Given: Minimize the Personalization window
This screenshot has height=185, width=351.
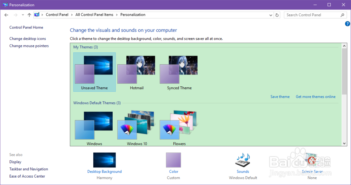Looking at the screenshot, I should pos(315,5).
